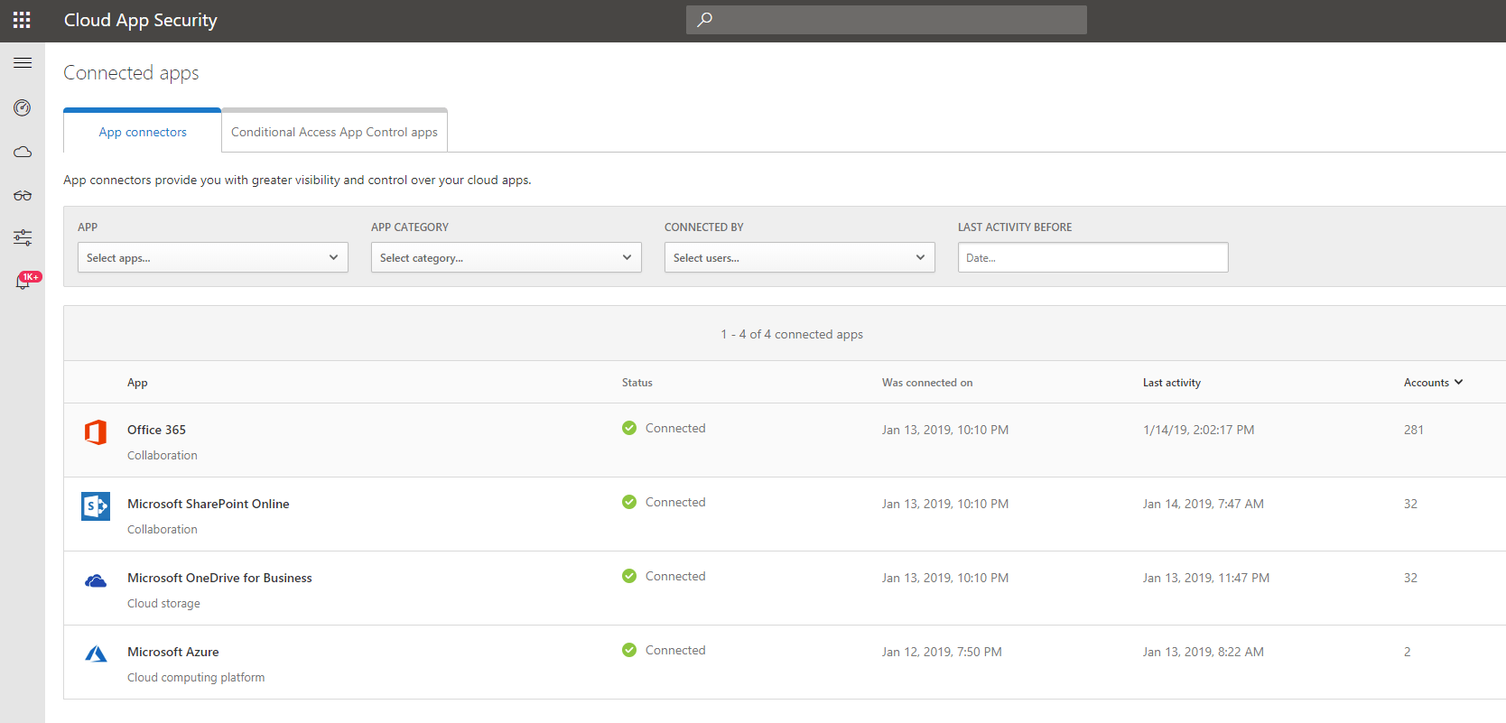Open the Dashboard gauge icon in sidebar

(23, 108)
